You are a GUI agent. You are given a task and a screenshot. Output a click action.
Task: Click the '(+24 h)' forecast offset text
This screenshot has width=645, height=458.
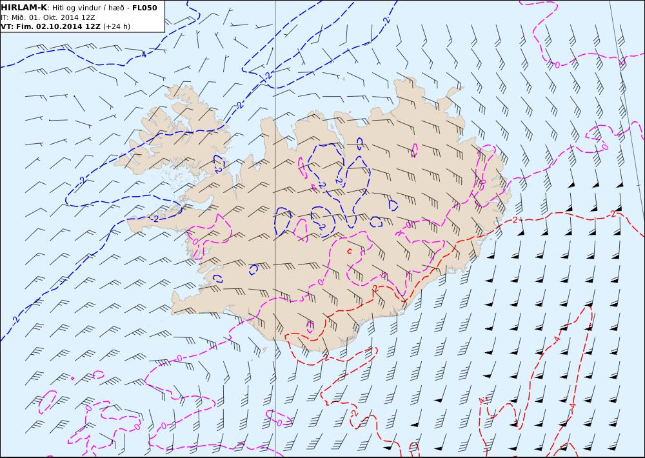[116, 26]
